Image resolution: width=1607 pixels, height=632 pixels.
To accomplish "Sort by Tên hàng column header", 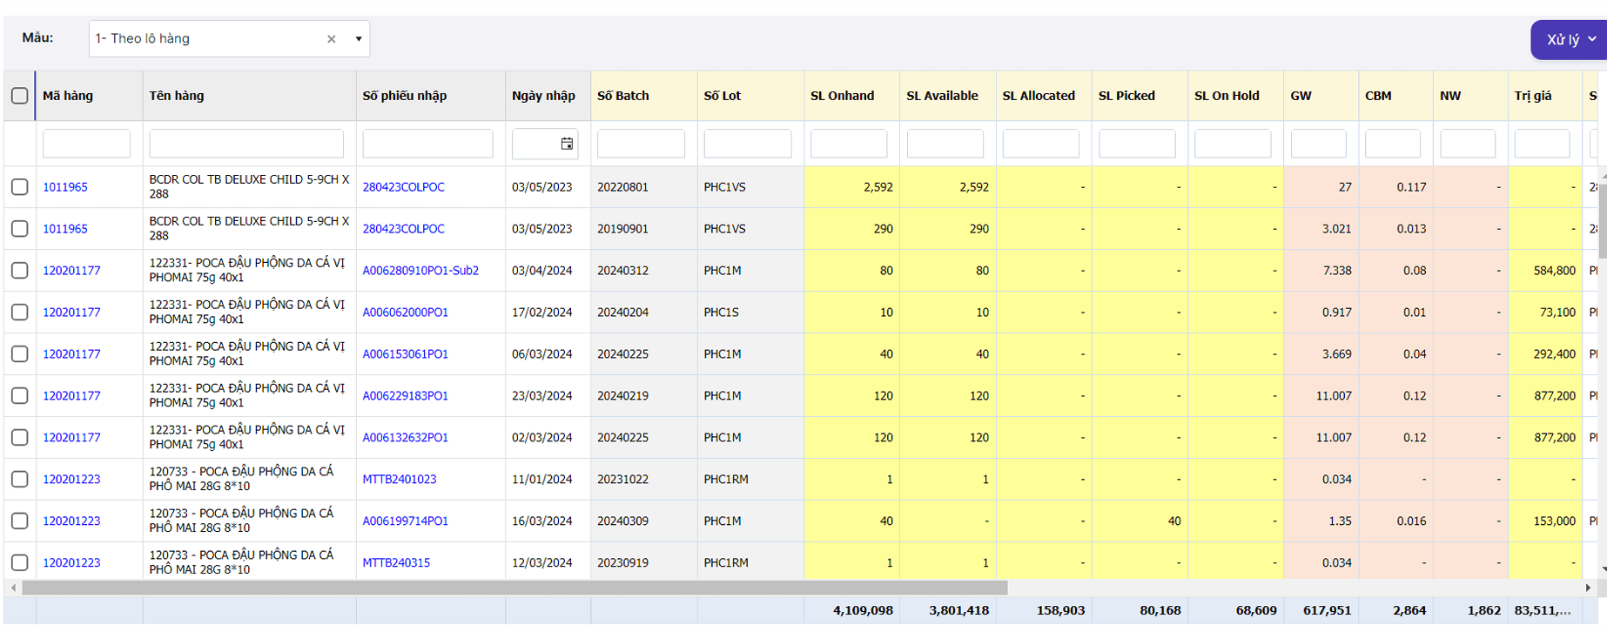I will 177,96.
